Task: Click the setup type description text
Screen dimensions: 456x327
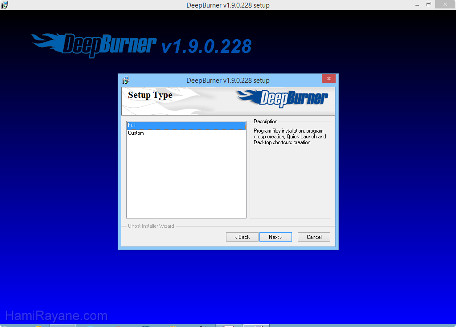Action: click(290, 137)
